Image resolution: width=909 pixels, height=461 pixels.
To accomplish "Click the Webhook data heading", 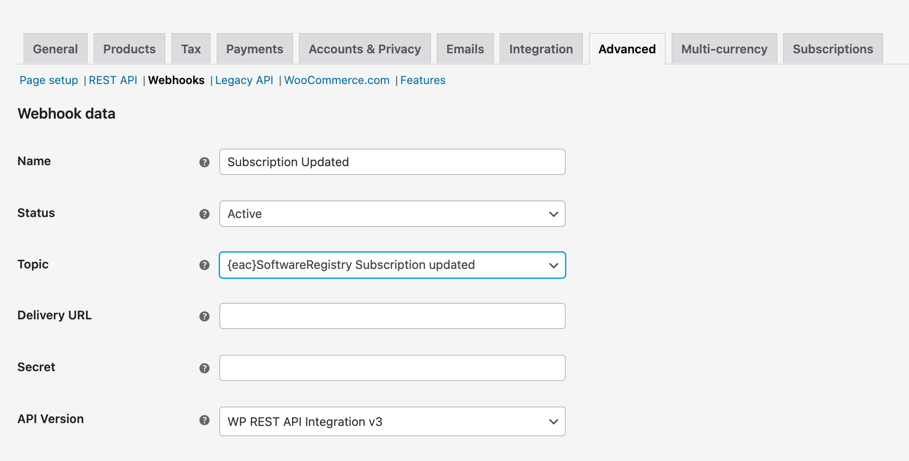I will point(66,114).
